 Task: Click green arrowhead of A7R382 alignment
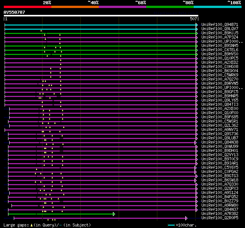coord(114,214)
